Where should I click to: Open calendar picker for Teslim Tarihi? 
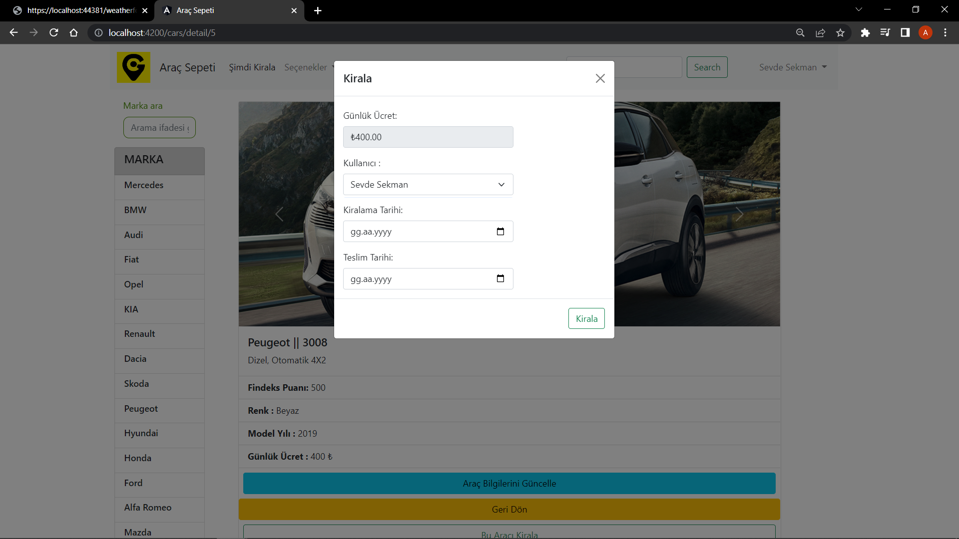tap(500, 278)
